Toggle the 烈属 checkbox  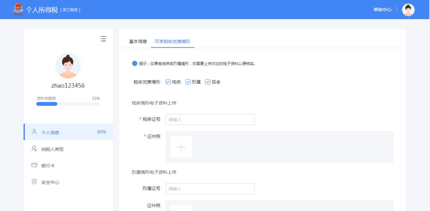[188, 82]
